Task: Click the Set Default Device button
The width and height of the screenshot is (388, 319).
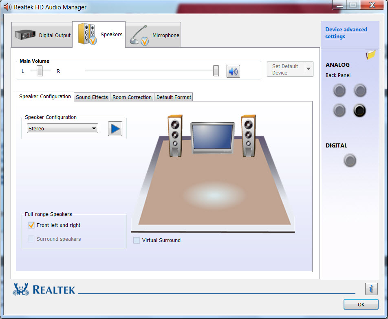Action: tap(286, 69)
